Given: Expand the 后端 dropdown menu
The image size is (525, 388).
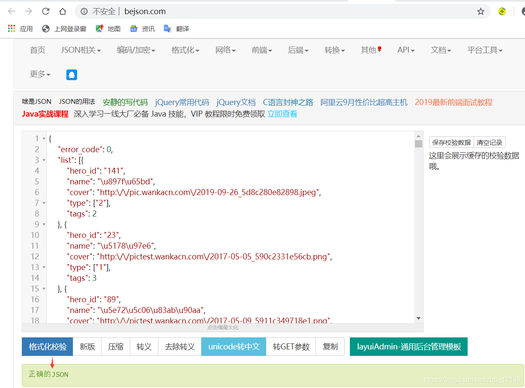Looking at the screenshot, I should tap(298, 50).
